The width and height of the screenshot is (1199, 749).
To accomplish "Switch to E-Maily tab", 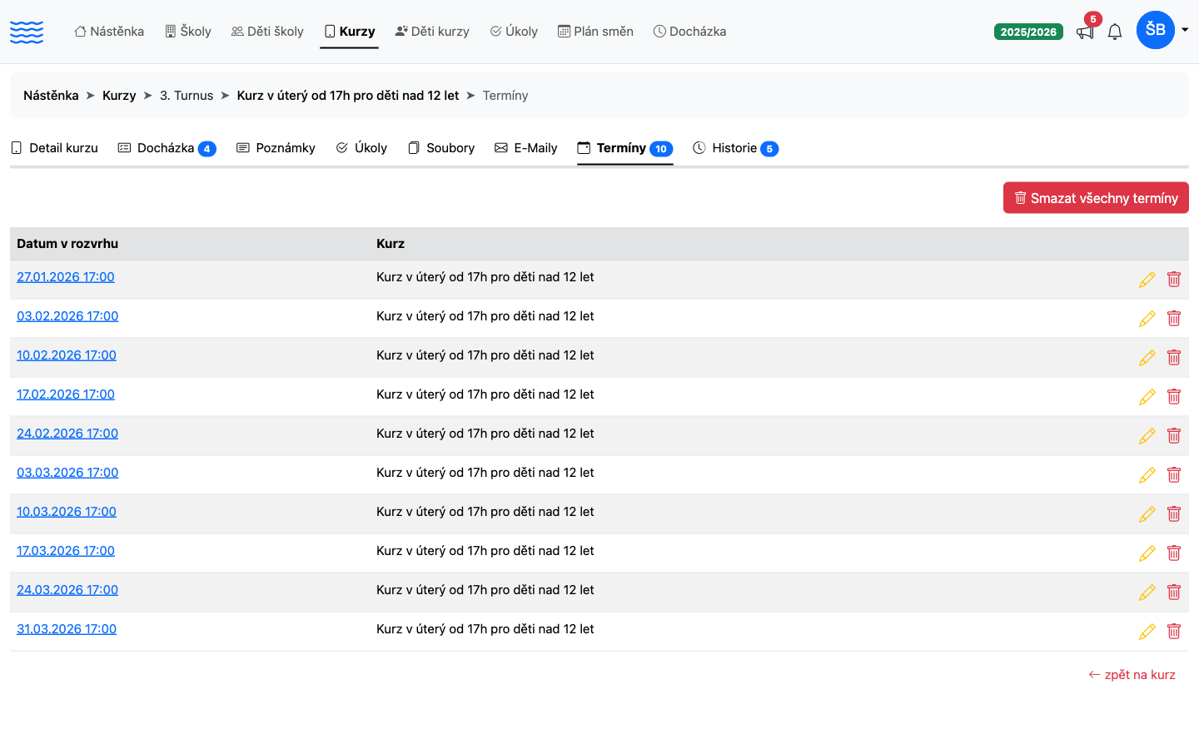I will pyautogui.click(x=525, y=148).
